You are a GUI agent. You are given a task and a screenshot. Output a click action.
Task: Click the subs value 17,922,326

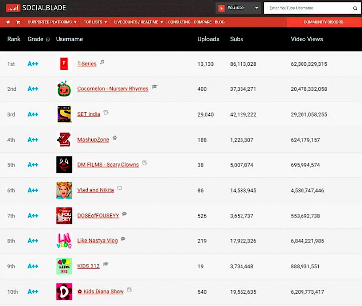(243, 241)
